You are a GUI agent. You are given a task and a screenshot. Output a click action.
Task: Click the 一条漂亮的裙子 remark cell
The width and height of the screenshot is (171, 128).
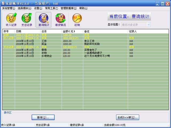93,53
